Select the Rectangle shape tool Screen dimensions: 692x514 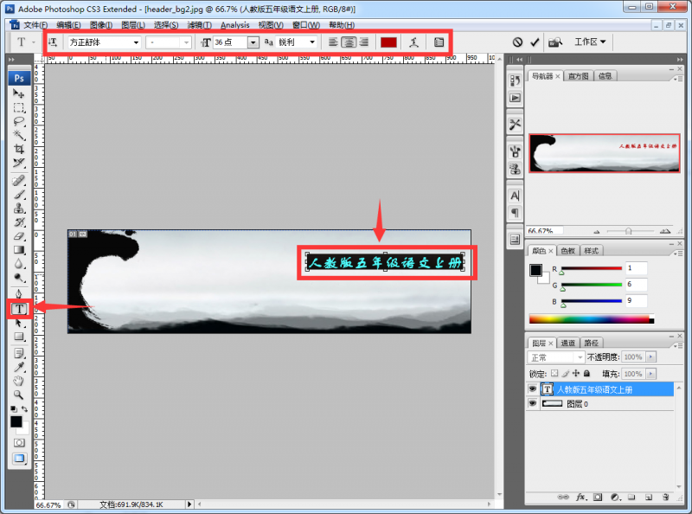18,337
